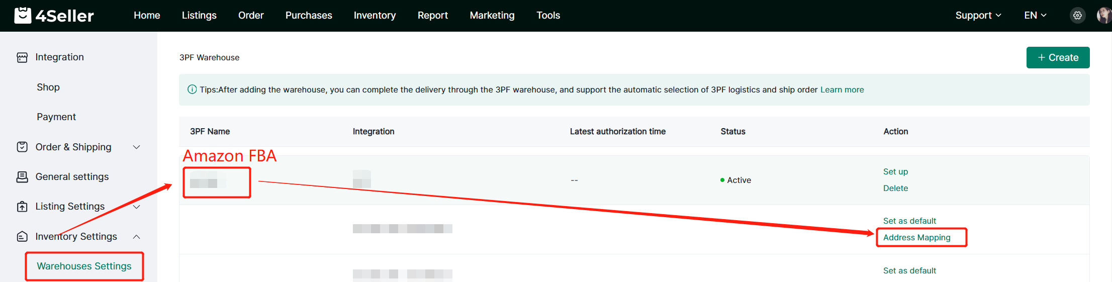Select Warehouses Settings in sidebar

[x=84, y=266]
